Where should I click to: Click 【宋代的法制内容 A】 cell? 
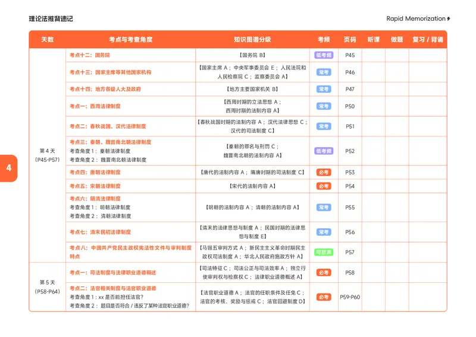coord(252,186)
